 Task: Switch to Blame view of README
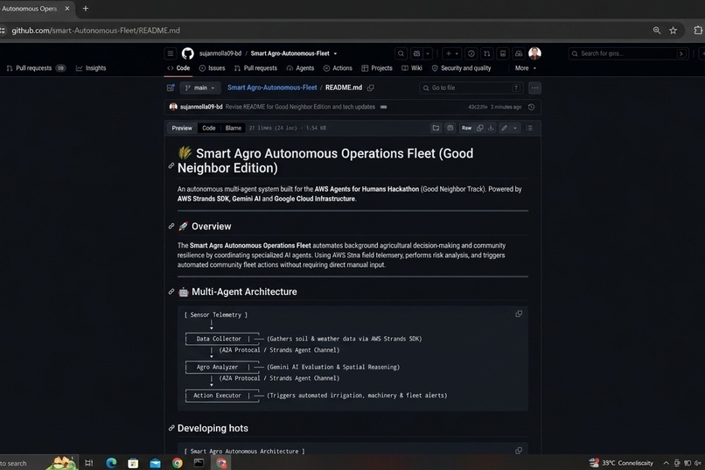[x=234, y=128]
